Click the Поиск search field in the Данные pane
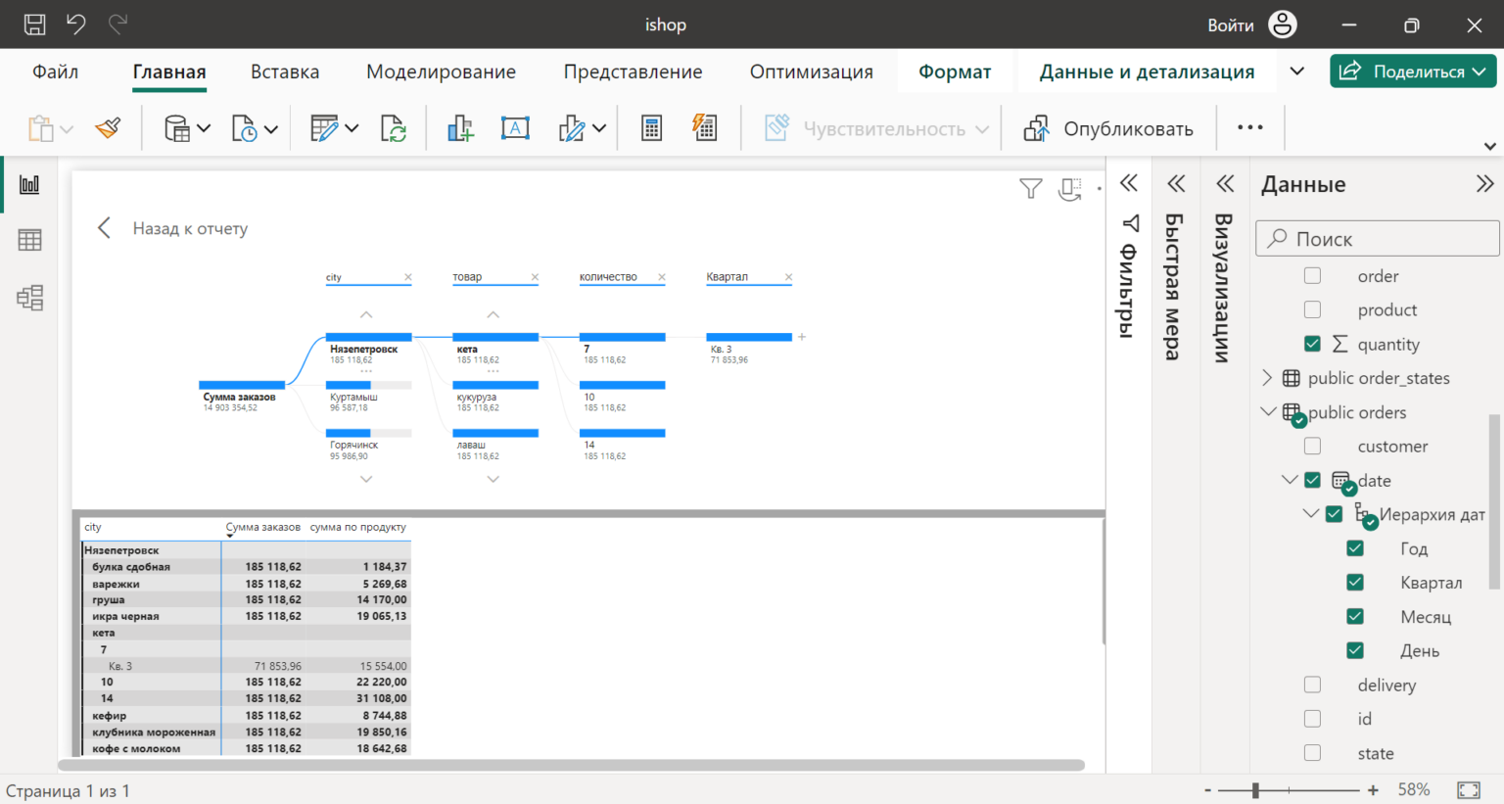 tap(1377, 238)
